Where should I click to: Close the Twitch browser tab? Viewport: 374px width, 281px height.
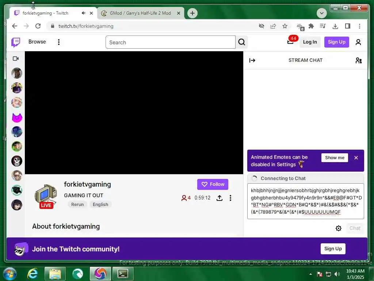[x=91, y=14]
